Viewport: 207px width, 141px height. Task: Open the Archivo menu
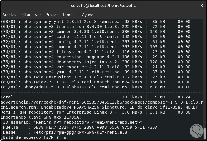click(9, 15)
